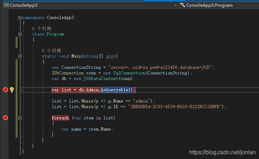Click the foreach keyword
The image size is (259, 159).
pos(60,118)
